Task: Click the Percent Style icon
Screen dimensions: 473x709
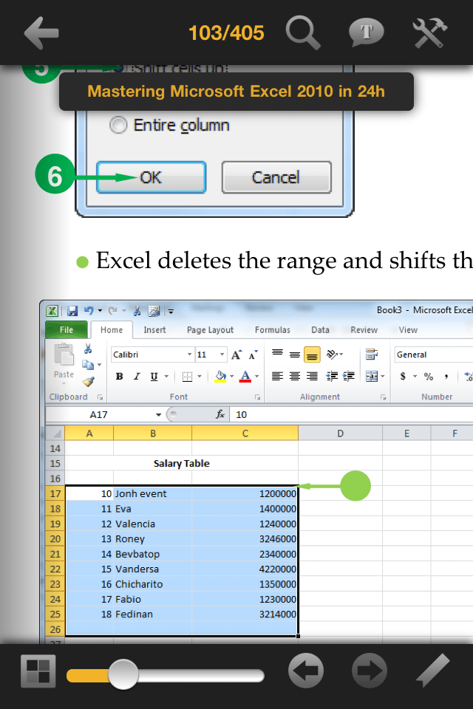Action: [x=429, y=376]
